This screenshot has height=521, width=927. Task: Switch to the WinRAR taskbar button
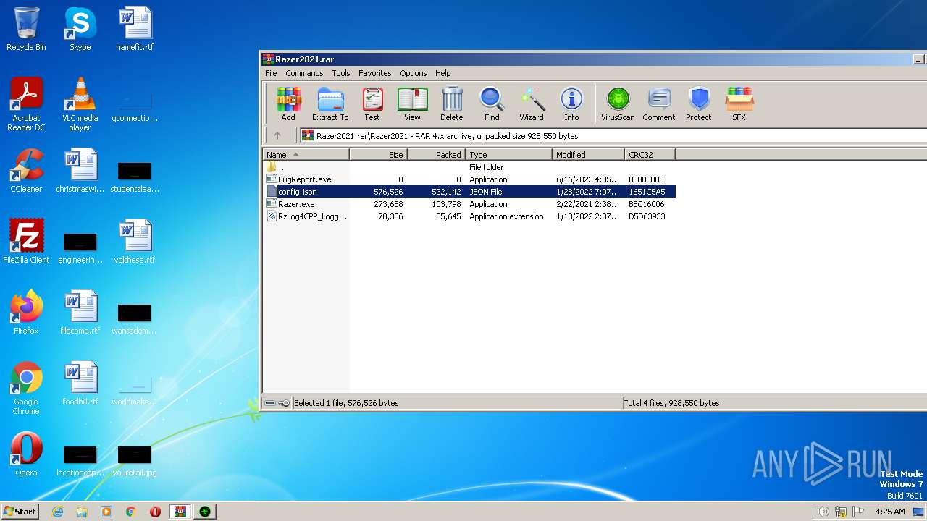click(180, 512)
